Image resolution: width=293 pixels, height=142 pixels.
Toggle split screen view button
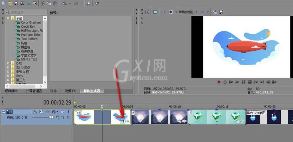171,12
